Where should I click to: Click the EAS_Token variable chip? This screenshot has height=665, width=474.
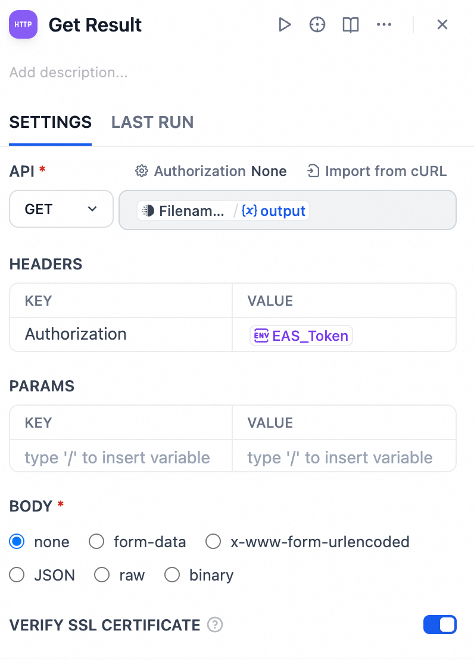(x=301, y=335)
